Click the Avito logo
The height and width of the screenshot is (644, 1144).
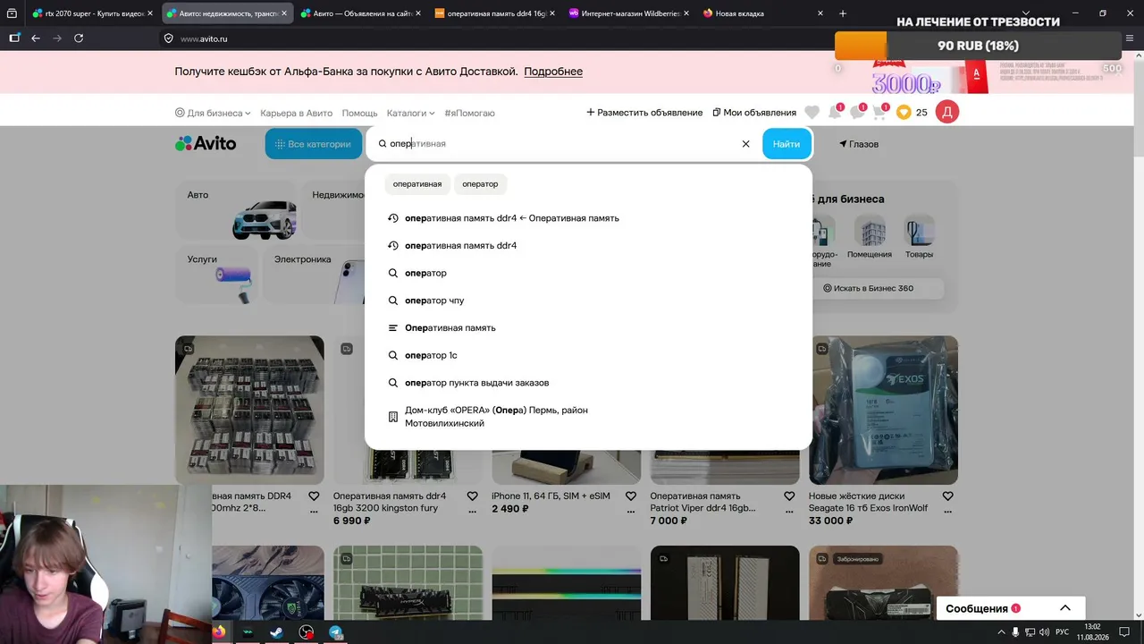[206, 143]
